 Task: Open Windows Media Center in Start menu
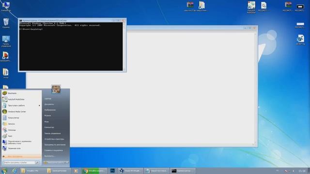(x=21, y=112)
